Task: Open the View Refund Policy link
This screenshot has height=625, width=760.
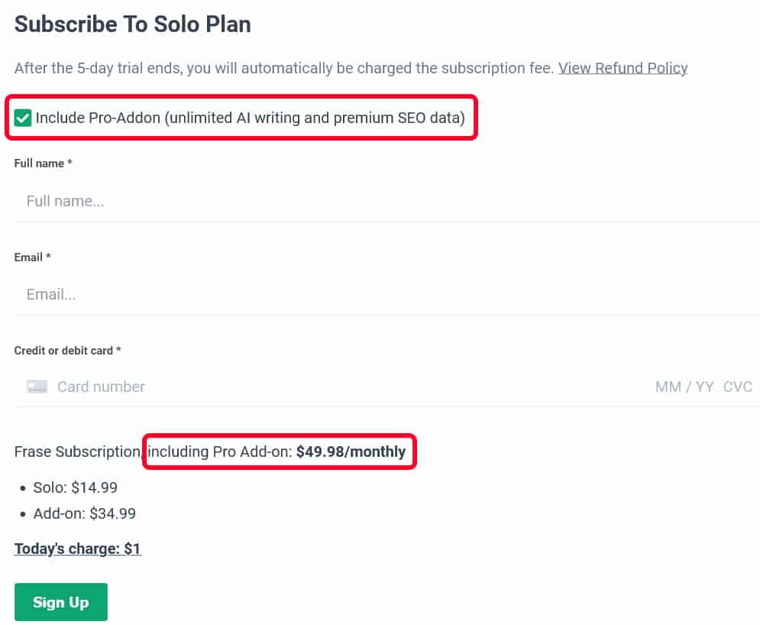Action: click(x=623, y=68)
